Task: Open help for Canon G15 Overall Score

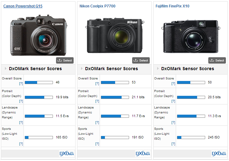Action: coord(21,84)
